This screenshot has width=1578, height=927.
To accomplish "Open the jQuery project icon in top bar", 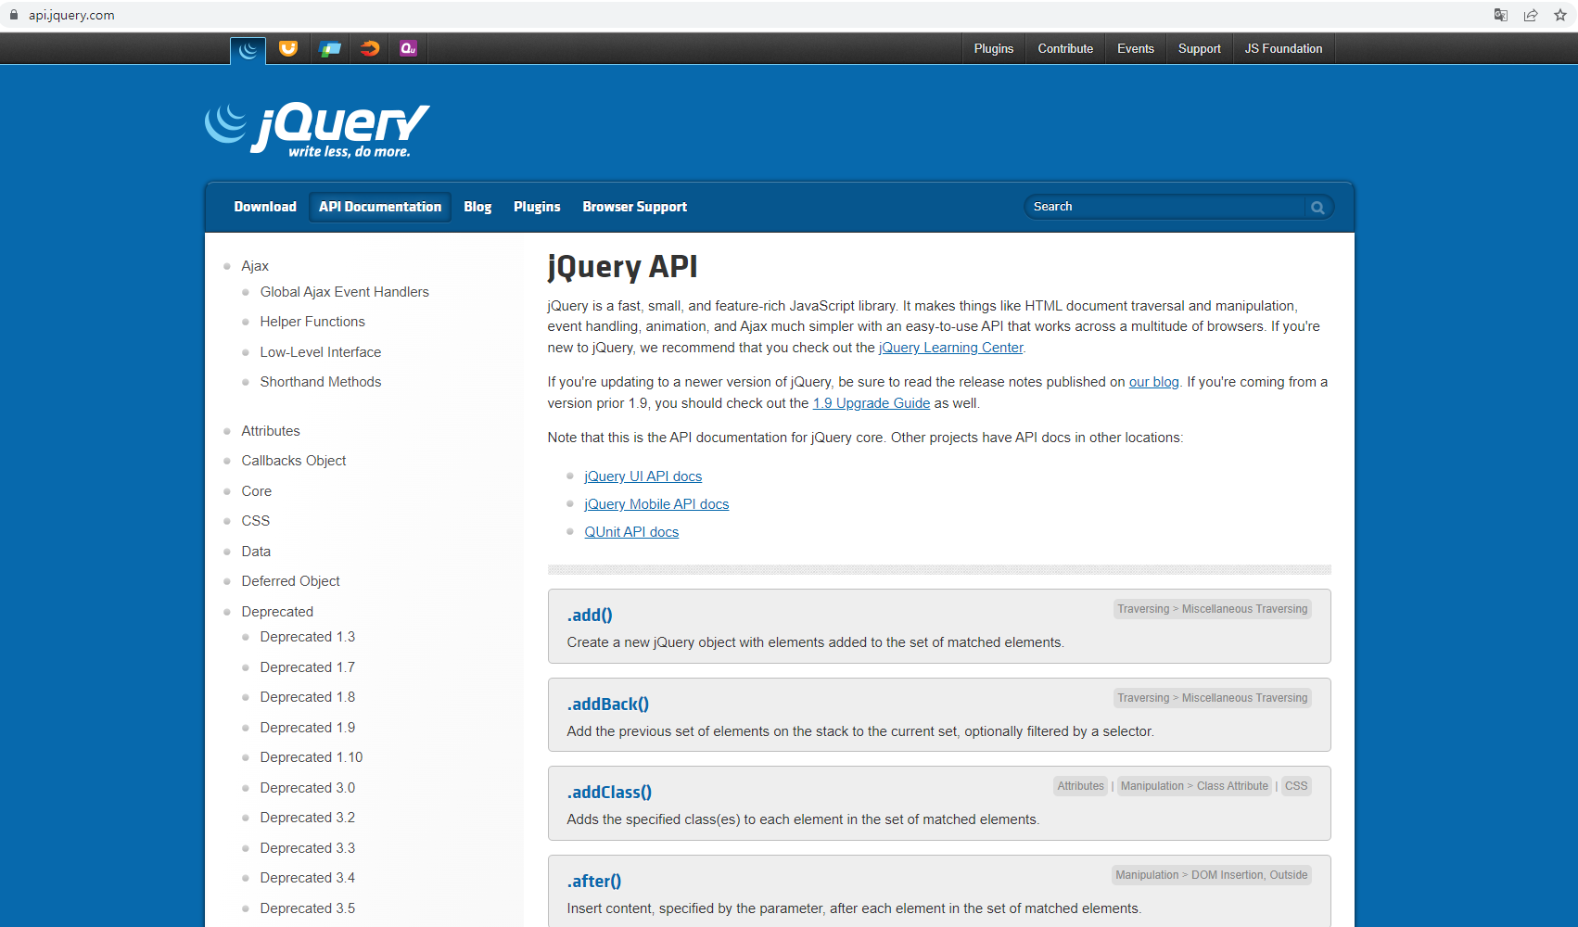I will coord(248,50).
